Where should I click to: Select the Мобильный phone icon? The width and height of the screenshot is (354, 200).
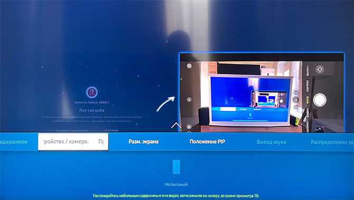click(176, 167)
